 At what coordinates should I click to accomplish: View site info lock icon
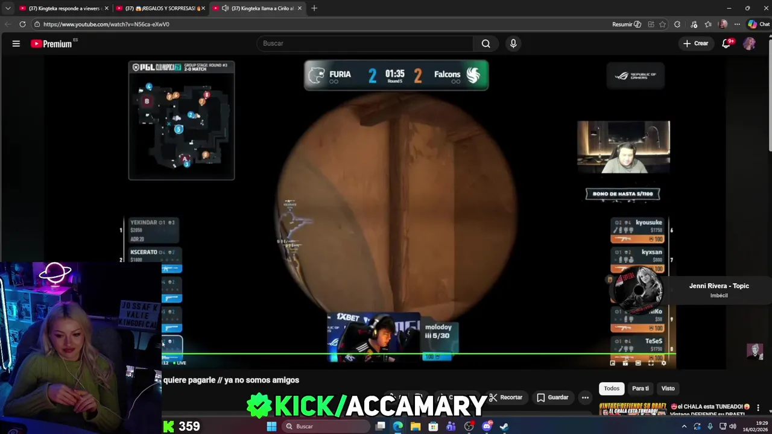(37, 24)
